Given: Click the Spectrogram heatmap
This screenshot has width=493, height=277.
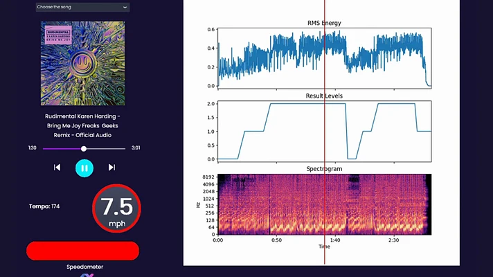Looking at the screenshot, I should coord(325,204).
